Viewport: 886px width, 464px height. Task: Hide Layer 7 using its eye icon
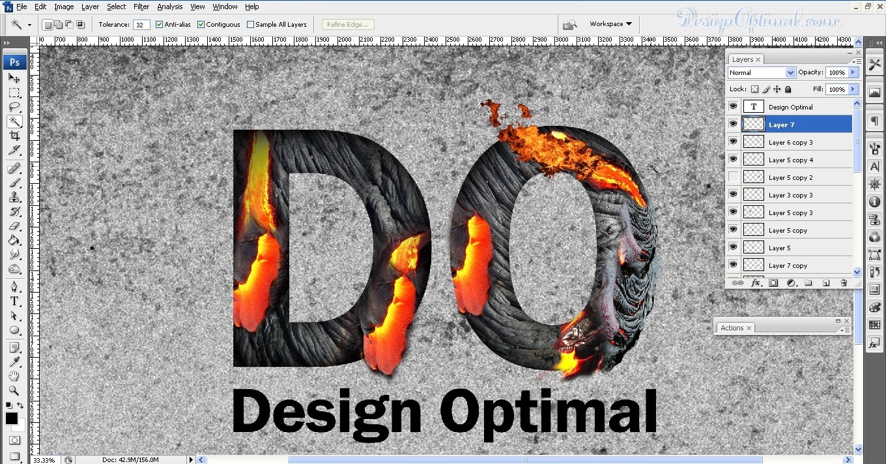coord(734,124)
